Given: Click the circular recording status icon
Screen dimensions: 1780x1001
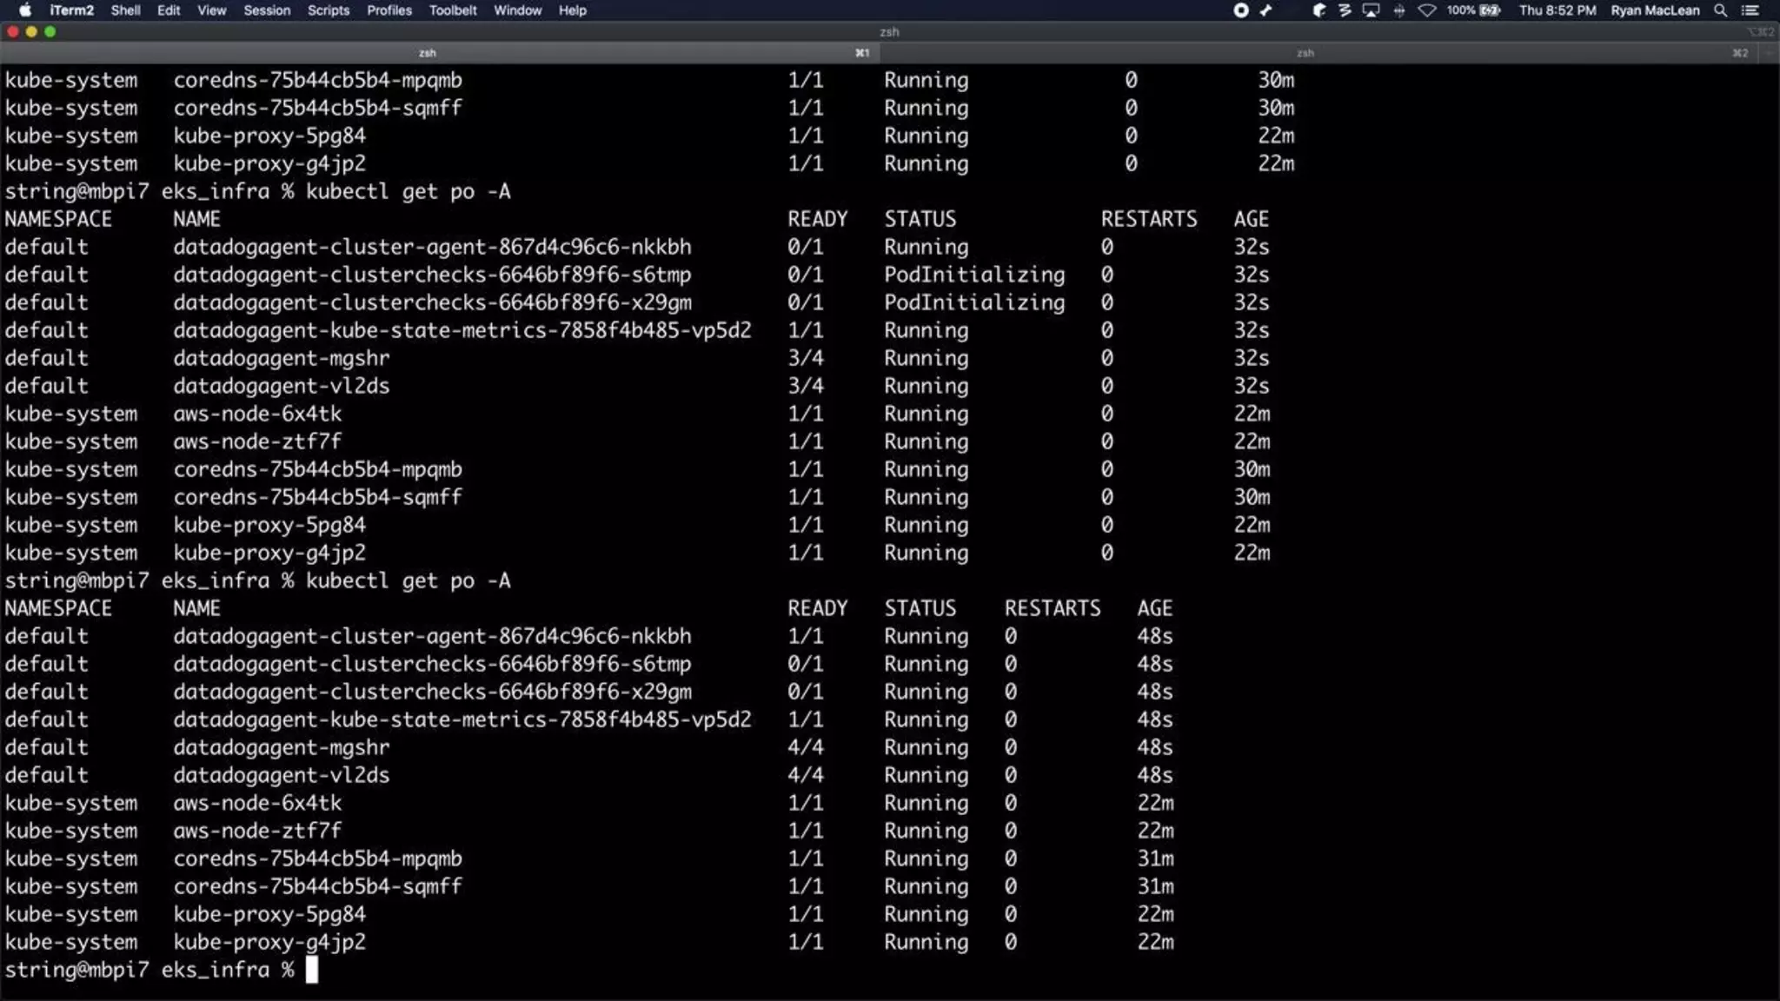Looking at the screenshot, I should (x=1241, y=10).
